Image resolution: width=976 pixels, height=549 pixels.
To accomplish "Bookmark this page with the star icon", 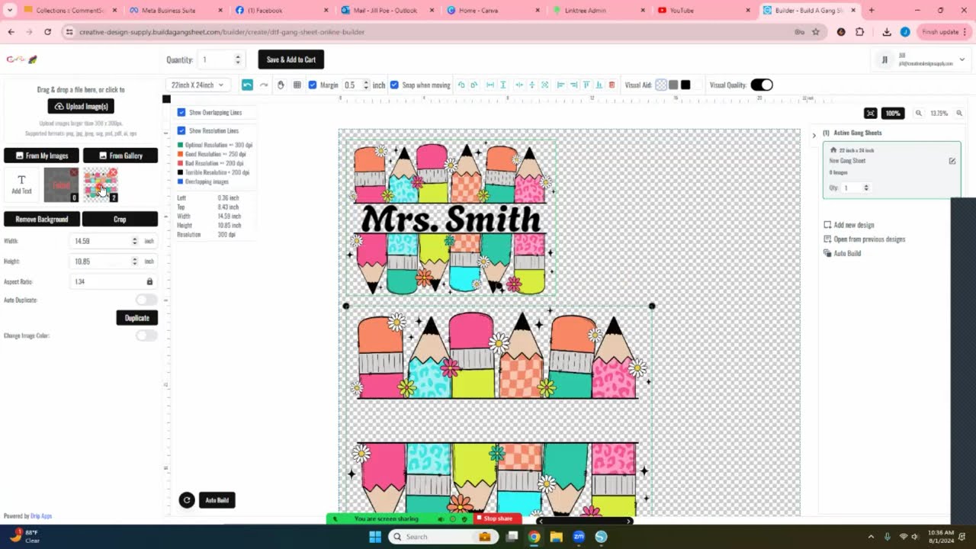I will 816,32.
